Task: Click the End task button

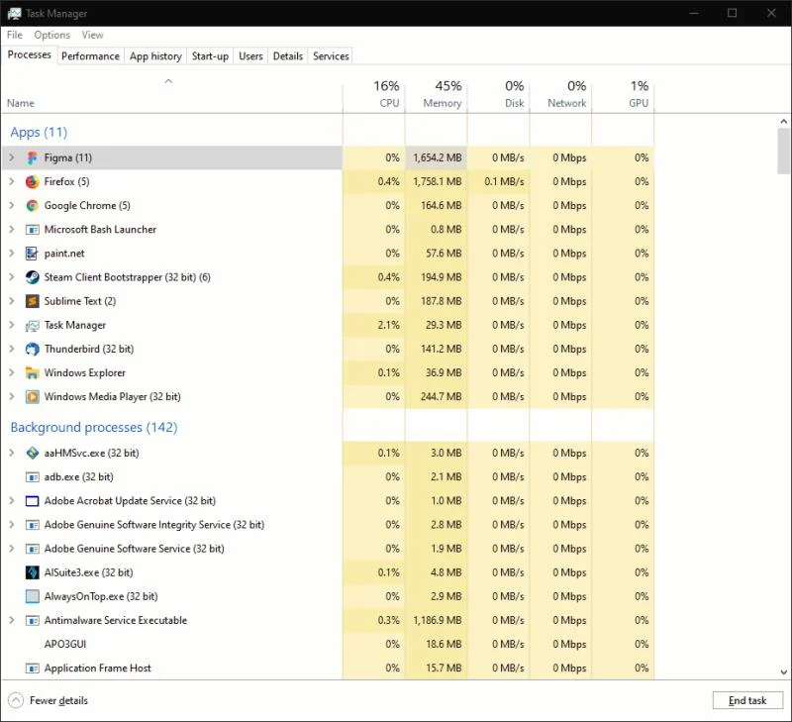Action: tap(747, 700)
